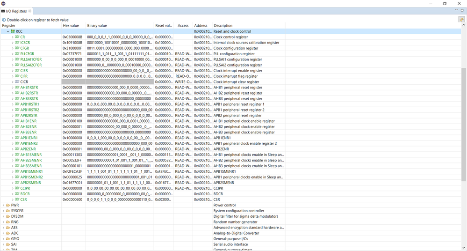Expand the CSR register row
Image resolution: width=467 pixels, height=251 pixels.
coord(13,199)
